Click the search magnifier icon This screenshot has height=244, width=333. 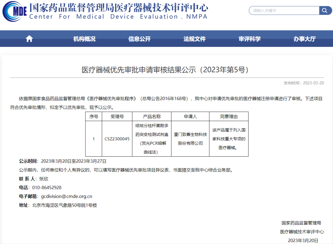coord(325,11)
